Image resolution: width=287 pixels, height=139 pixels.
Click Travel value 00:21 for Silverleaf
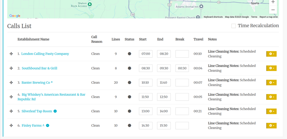pyautogui.click(x=198, y=111)
